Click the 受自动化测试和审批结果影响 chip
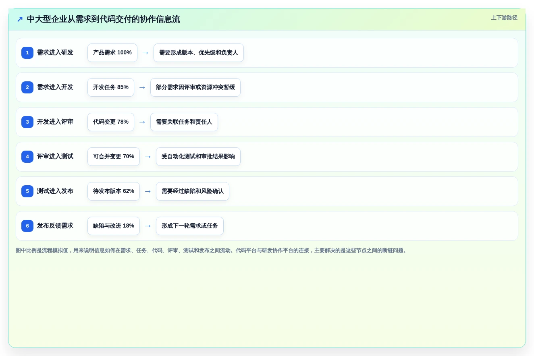Viewport: 534px width, 356px height. [198, 157]
